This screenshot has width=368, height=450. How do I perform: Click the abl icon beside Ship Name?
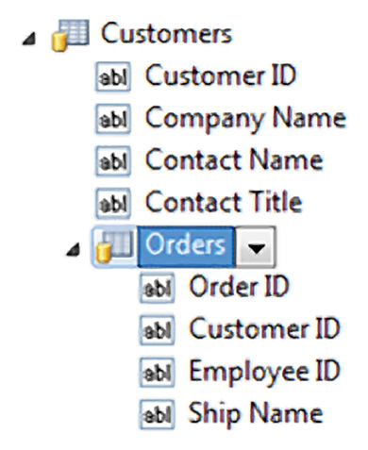[x=157, y=414]
